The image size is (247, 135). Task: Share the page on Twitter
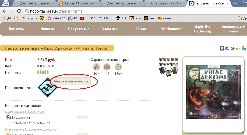tap(233, 48)
